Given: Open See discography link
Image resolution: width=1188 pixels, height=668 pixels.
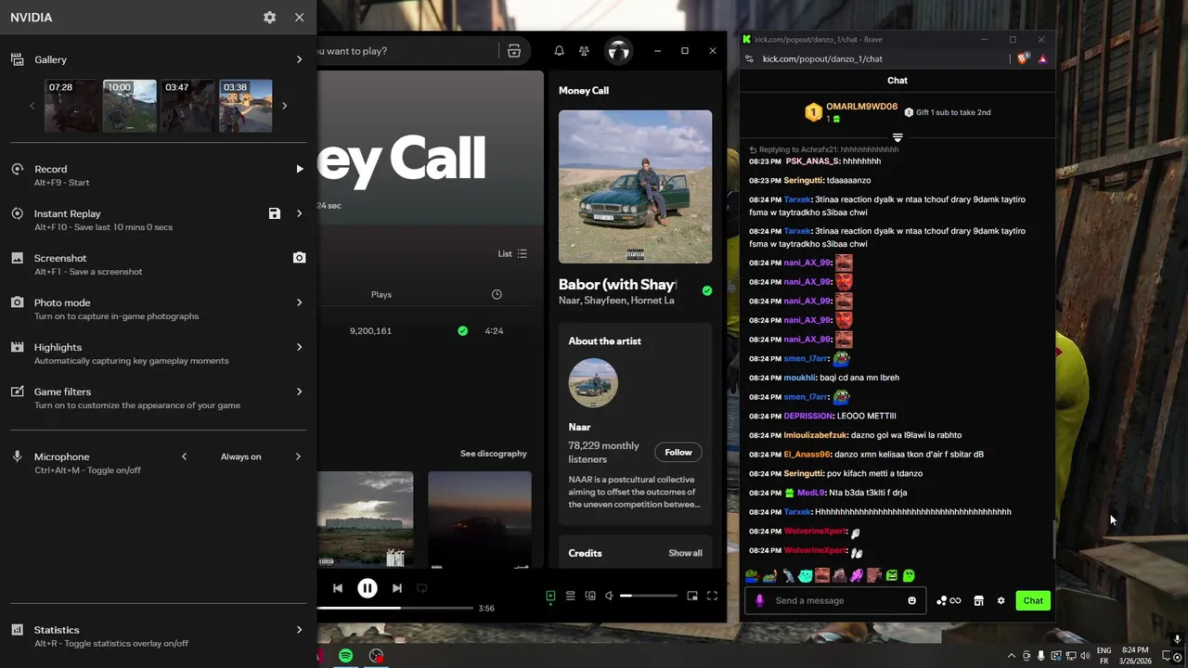Looking at the screenshot, I should click(x=494, y=454).
